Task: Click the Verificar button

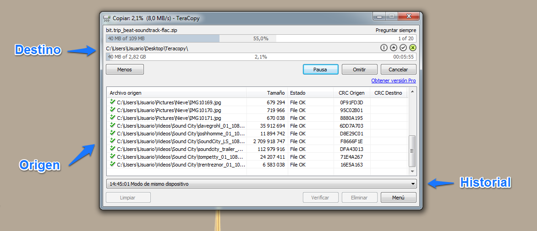Action: click(321, 198)
